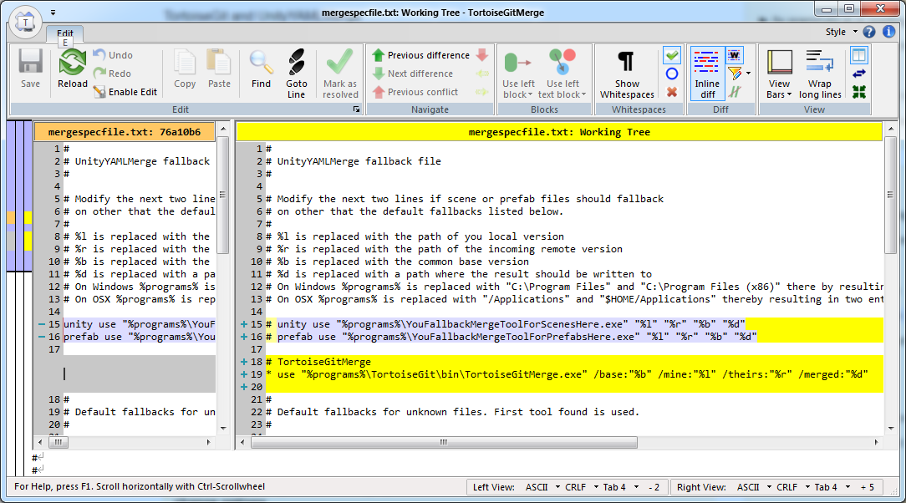Open Goto Line

point(297,74)
